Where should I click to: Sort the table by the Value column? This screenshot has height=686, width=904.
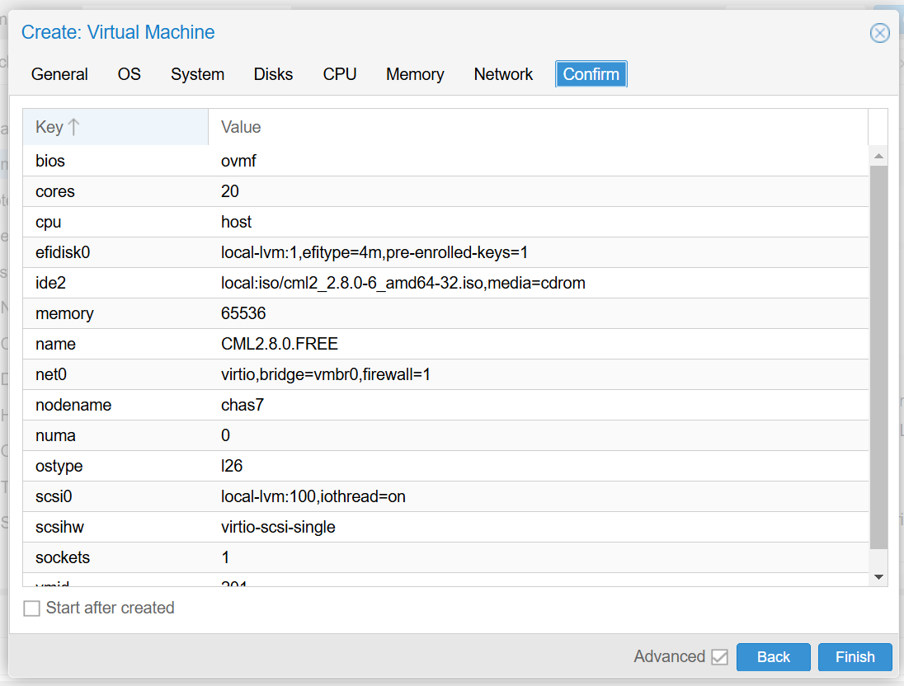pos(239,126)
